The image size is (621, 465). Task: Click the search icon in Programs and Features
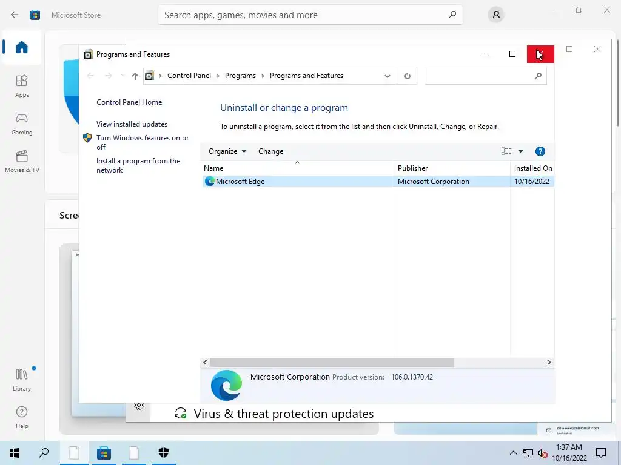[x=538, y=76]
